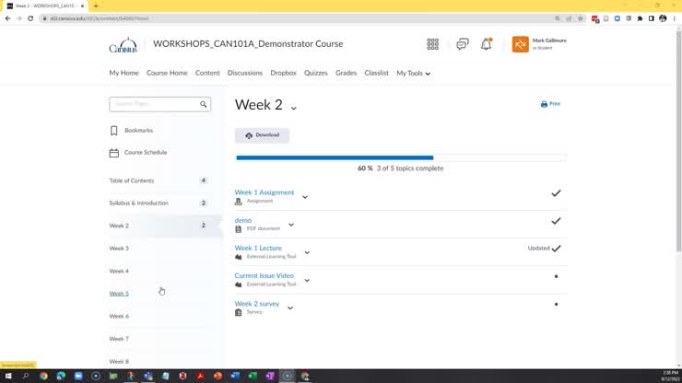Click the browser forward arrow
The image size is (682, 383).
click(x=19, y=18)
